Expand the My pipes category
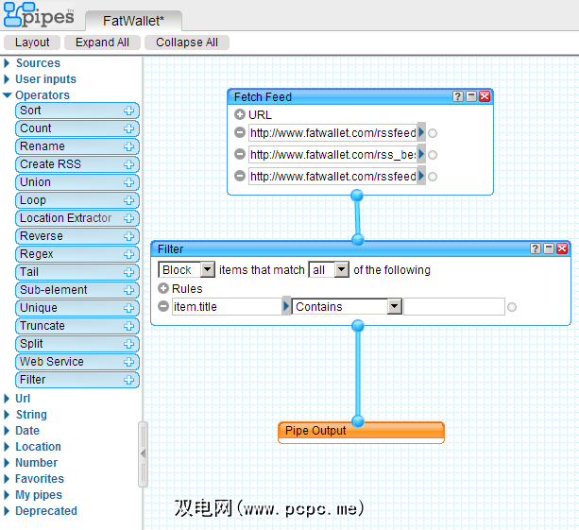 7,495
